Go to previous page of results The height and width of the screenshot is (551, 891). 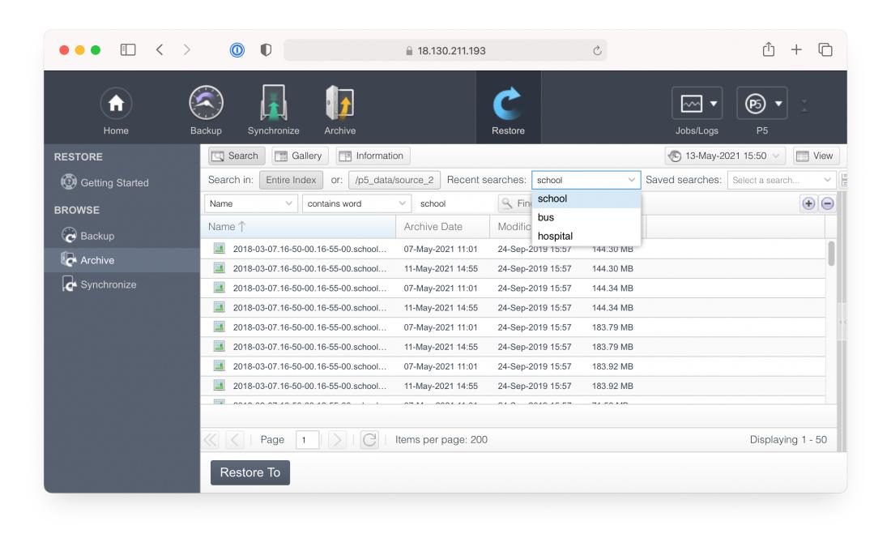(x=235, y=439)
